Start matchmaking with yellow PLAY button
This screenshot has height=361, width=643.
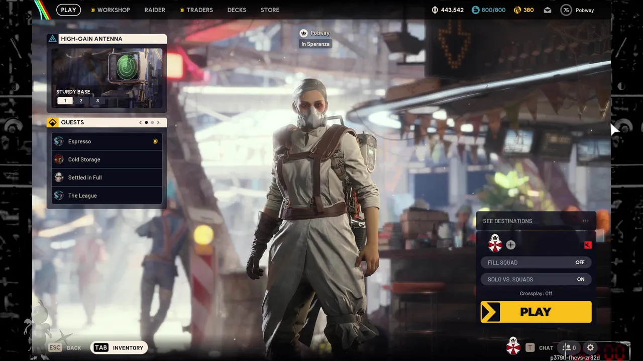536,312
